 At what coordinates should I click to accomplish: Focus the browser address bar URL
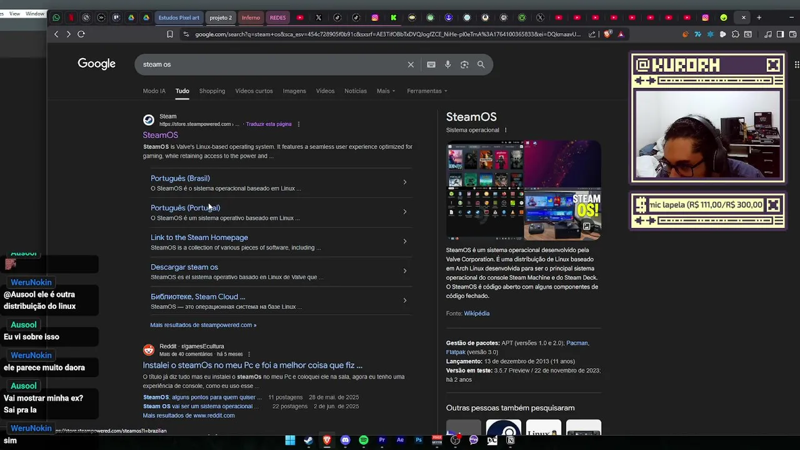[x=387, y=34]
